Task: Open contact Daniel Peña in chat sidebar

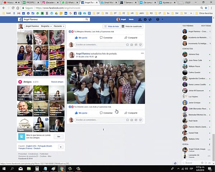Action: coord(196,133)
